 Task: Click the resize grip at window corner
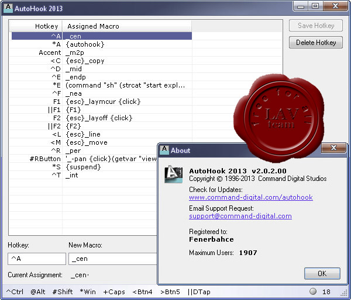[344, 292]
